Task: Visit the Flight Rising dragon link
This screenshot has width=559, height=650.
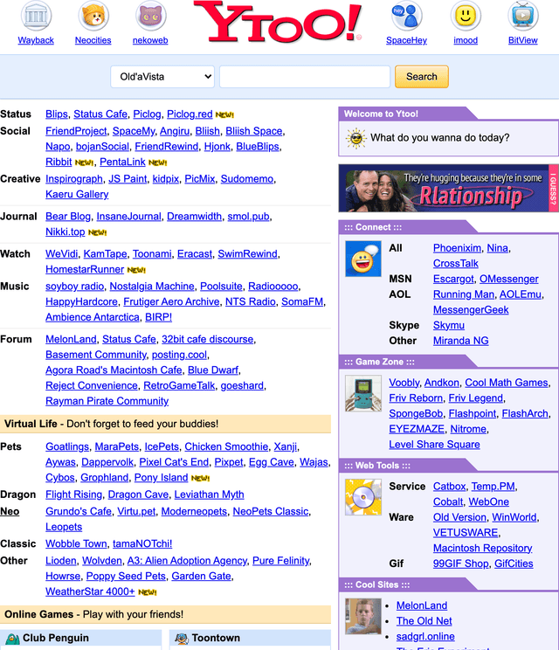Action: (x=73, y=494)
